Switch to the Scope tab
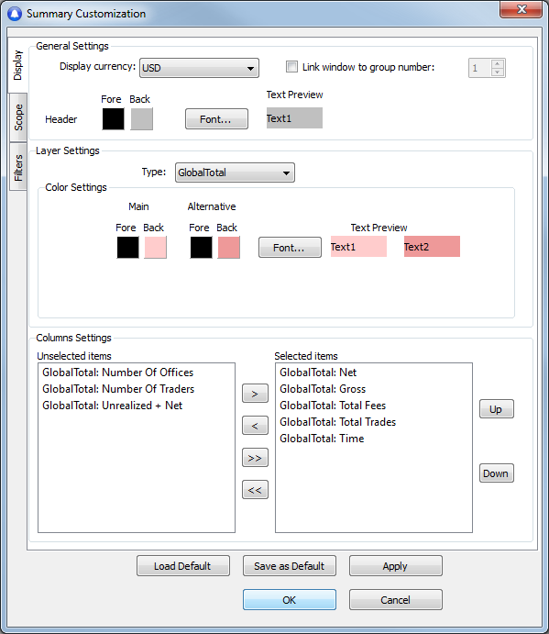Screen dimensions: 549x634 click(x=18, y=117)
